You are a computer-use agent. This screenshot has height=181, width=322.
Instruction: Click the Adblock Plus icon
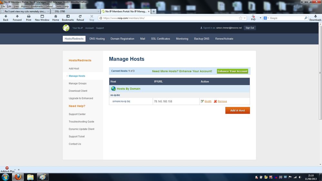(x=7, y=168)
